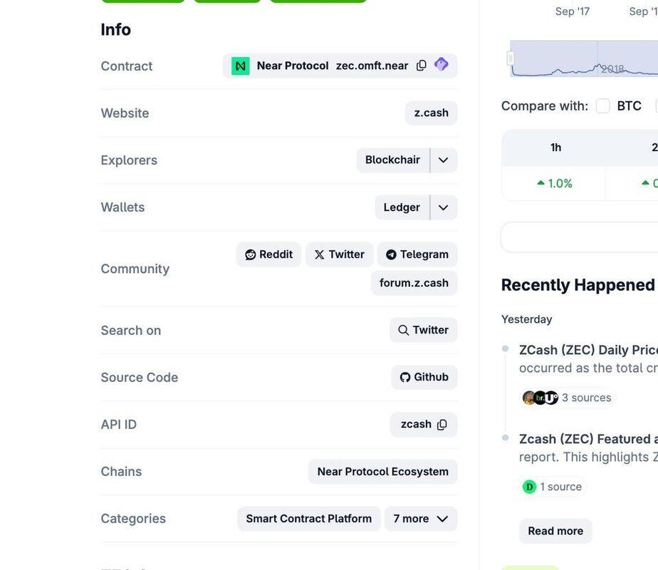Copy the zcash API ID
658x570 pixels.
[442, 425]
